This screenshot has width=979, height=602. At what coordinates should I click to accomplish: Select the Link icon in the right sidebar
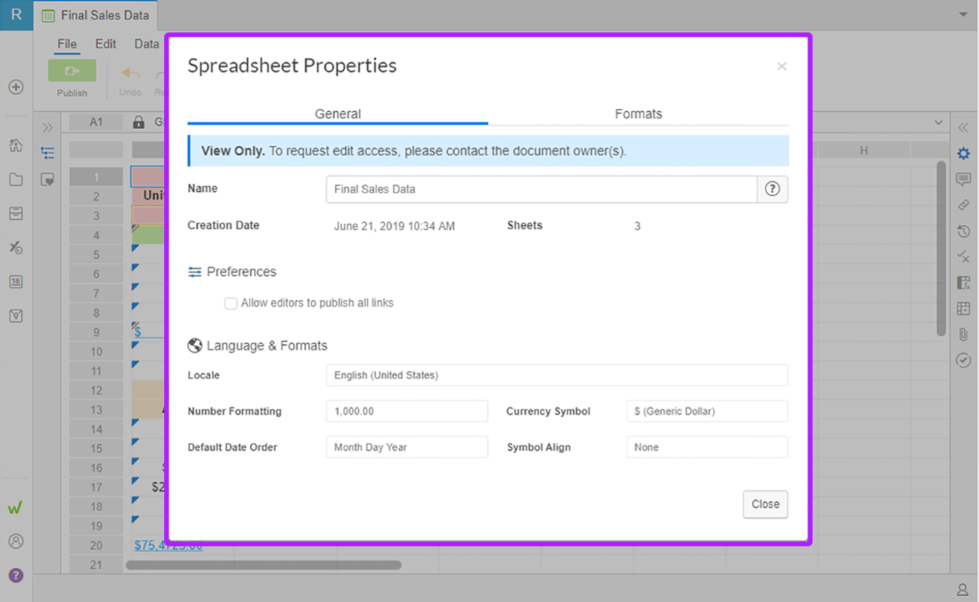pos(963,205)
